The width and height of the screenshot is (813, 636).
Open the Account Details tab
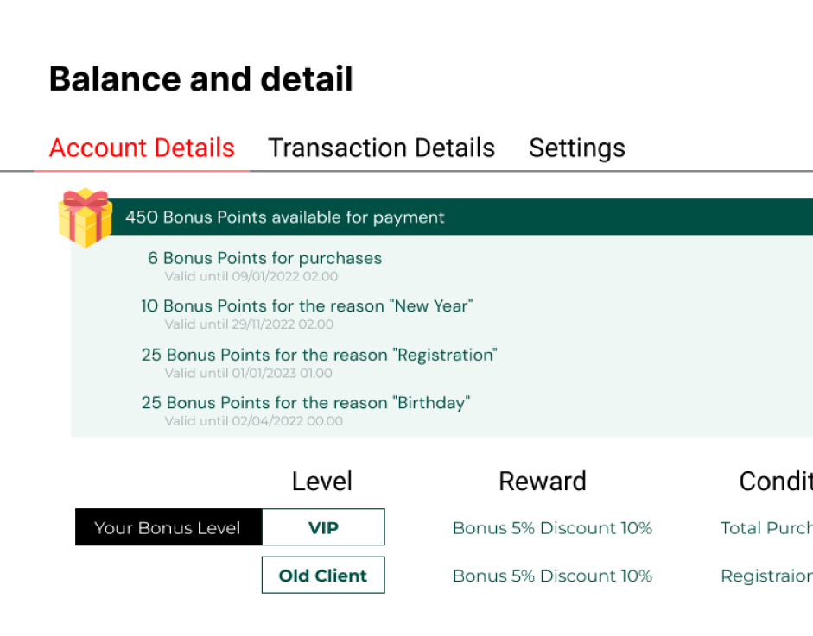[x=142, y=148]
